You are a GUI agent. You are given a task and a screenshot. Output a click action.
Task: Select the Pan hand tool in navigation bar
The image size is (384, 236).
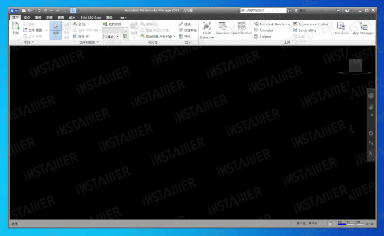coord(371,107)
